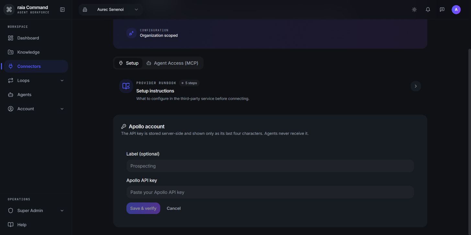Click the Save & verify button
Image resolution: width=471 pixels, height=235 pixels.
(x=143, y=208)
